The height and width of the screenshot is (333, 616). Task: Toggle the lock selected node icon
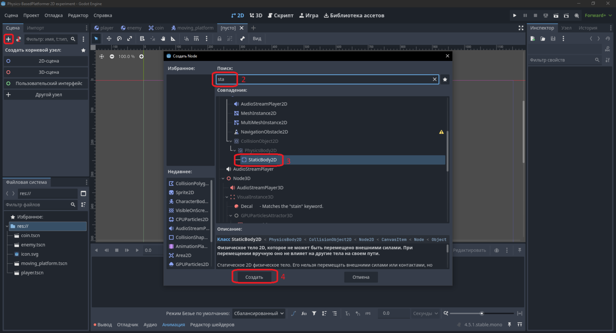pyautogui.click(x=219, y=39)
